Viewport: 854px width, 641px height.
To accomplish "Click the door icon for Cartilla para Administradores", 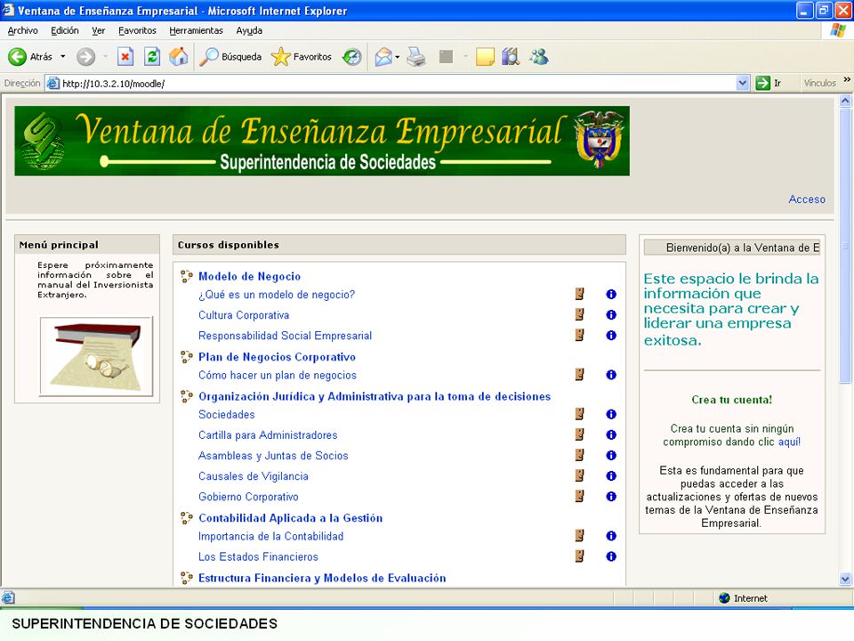I will click(579, 434).
